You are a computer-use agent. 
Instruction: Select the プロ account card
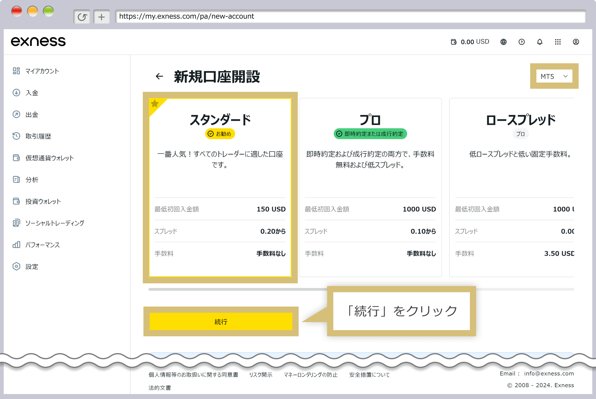point(370,187)
